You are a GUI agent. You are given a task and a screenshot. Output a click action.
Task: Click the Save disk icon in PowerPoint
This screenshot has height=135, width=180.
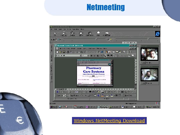64,52
